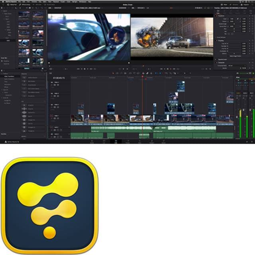
Task: Click the red playhead handle on ruler
Action: (142, 76)
